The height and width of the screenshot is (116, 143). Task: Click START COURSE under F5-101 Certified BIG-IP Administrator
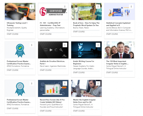[x=46, y=34]
